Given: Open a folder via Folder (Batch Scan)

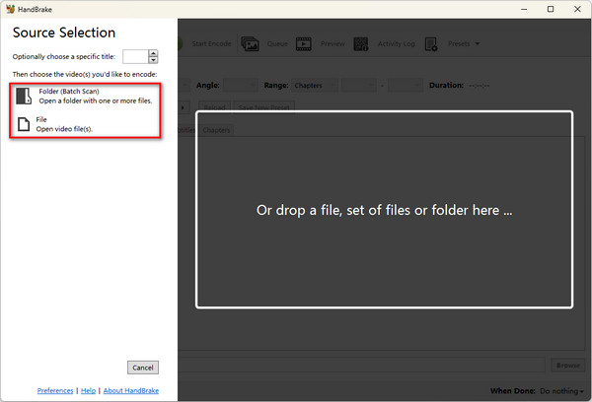Looking at the screenshot, I should (85, 97).
